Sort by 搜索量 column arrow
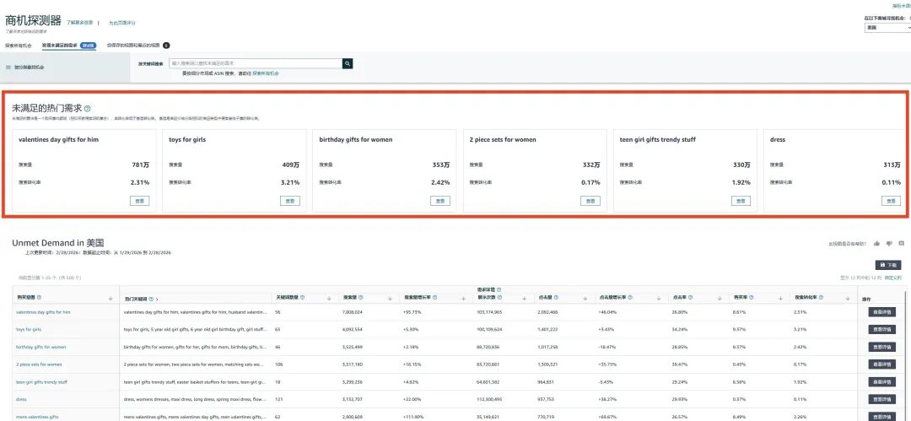This screenshot has height=421, width=911. tap(389, 298)
